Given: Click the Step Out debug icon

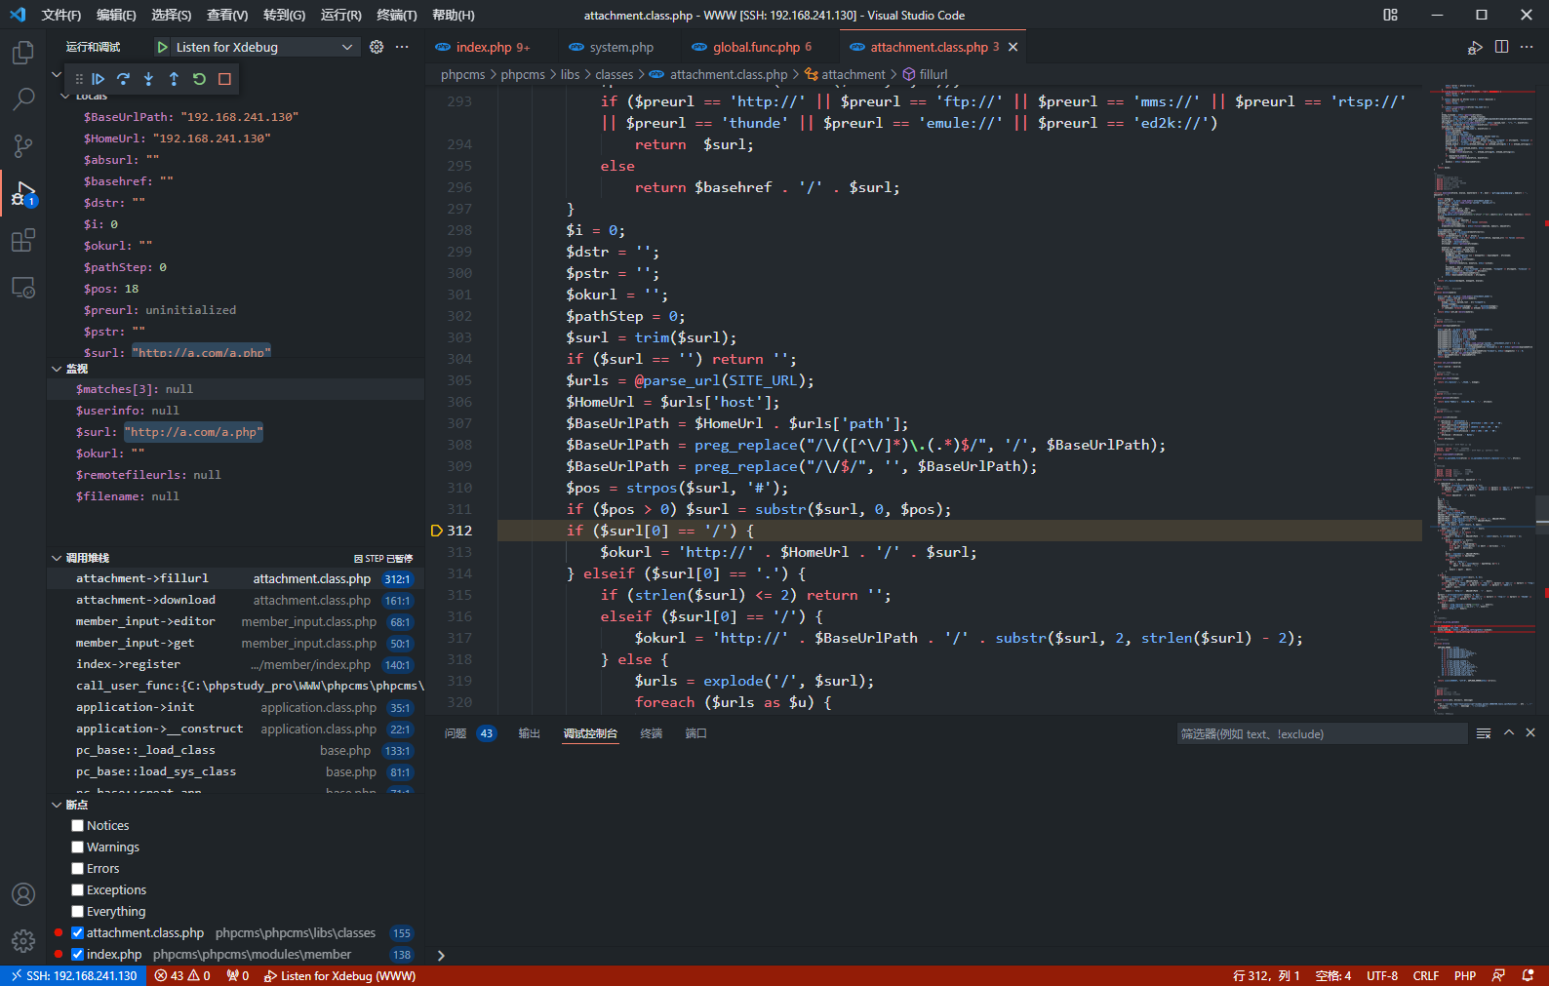Looking at the screenshot, I should click(x=174, y=79).
